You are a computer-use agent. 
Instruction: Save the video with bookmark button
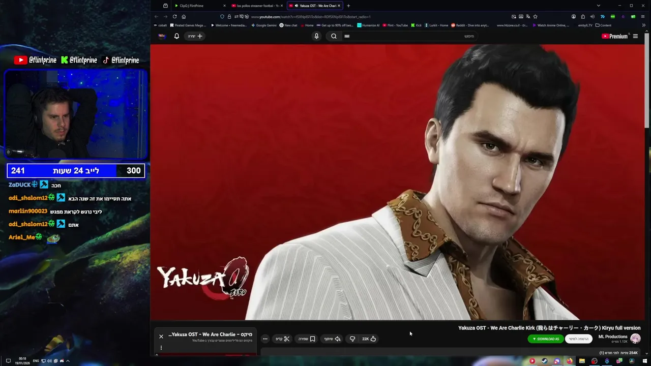click(x=307, y=339)
